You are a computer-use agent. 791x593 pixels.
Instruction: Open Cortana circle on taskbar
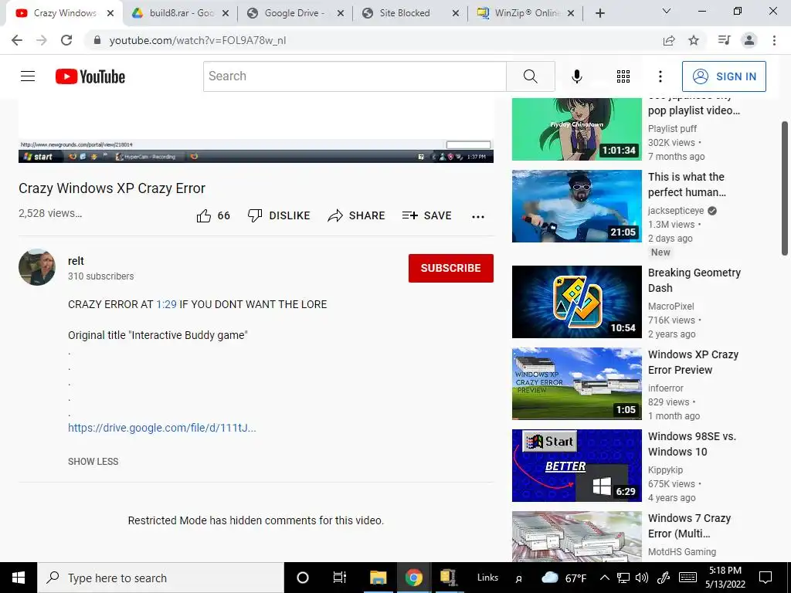(302, 578)
